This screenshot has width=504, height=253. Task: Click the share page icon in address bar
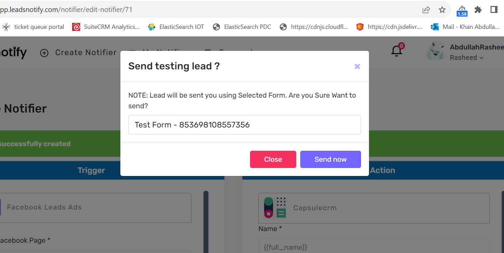point(426,10)
